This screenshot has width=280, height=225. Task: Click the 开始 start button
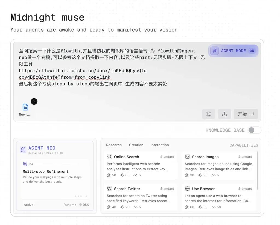point(246,114)
